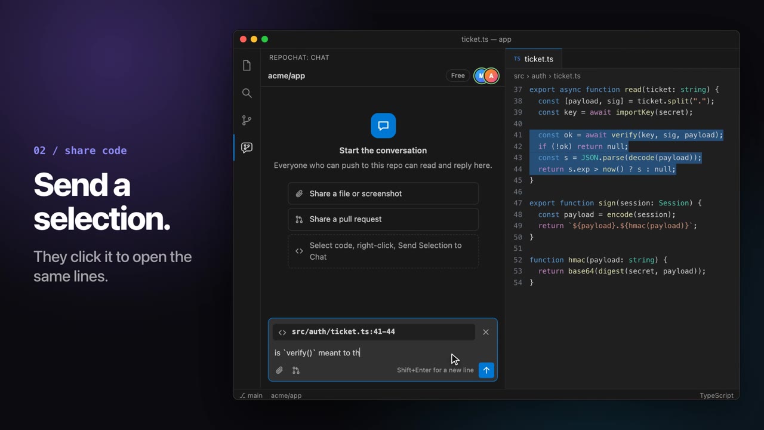Image resolution: width=764 pixels, height=430 pixels.
Task: Click the 'const ok = await verify' line
Action: point(630,135)
